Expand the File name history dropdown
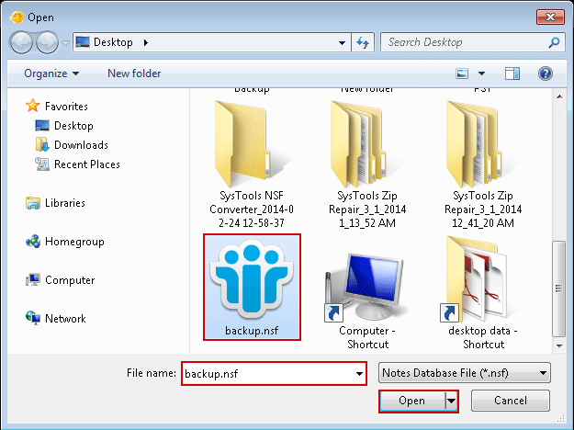This screenshot has height=430, width=574. point(359,374)
